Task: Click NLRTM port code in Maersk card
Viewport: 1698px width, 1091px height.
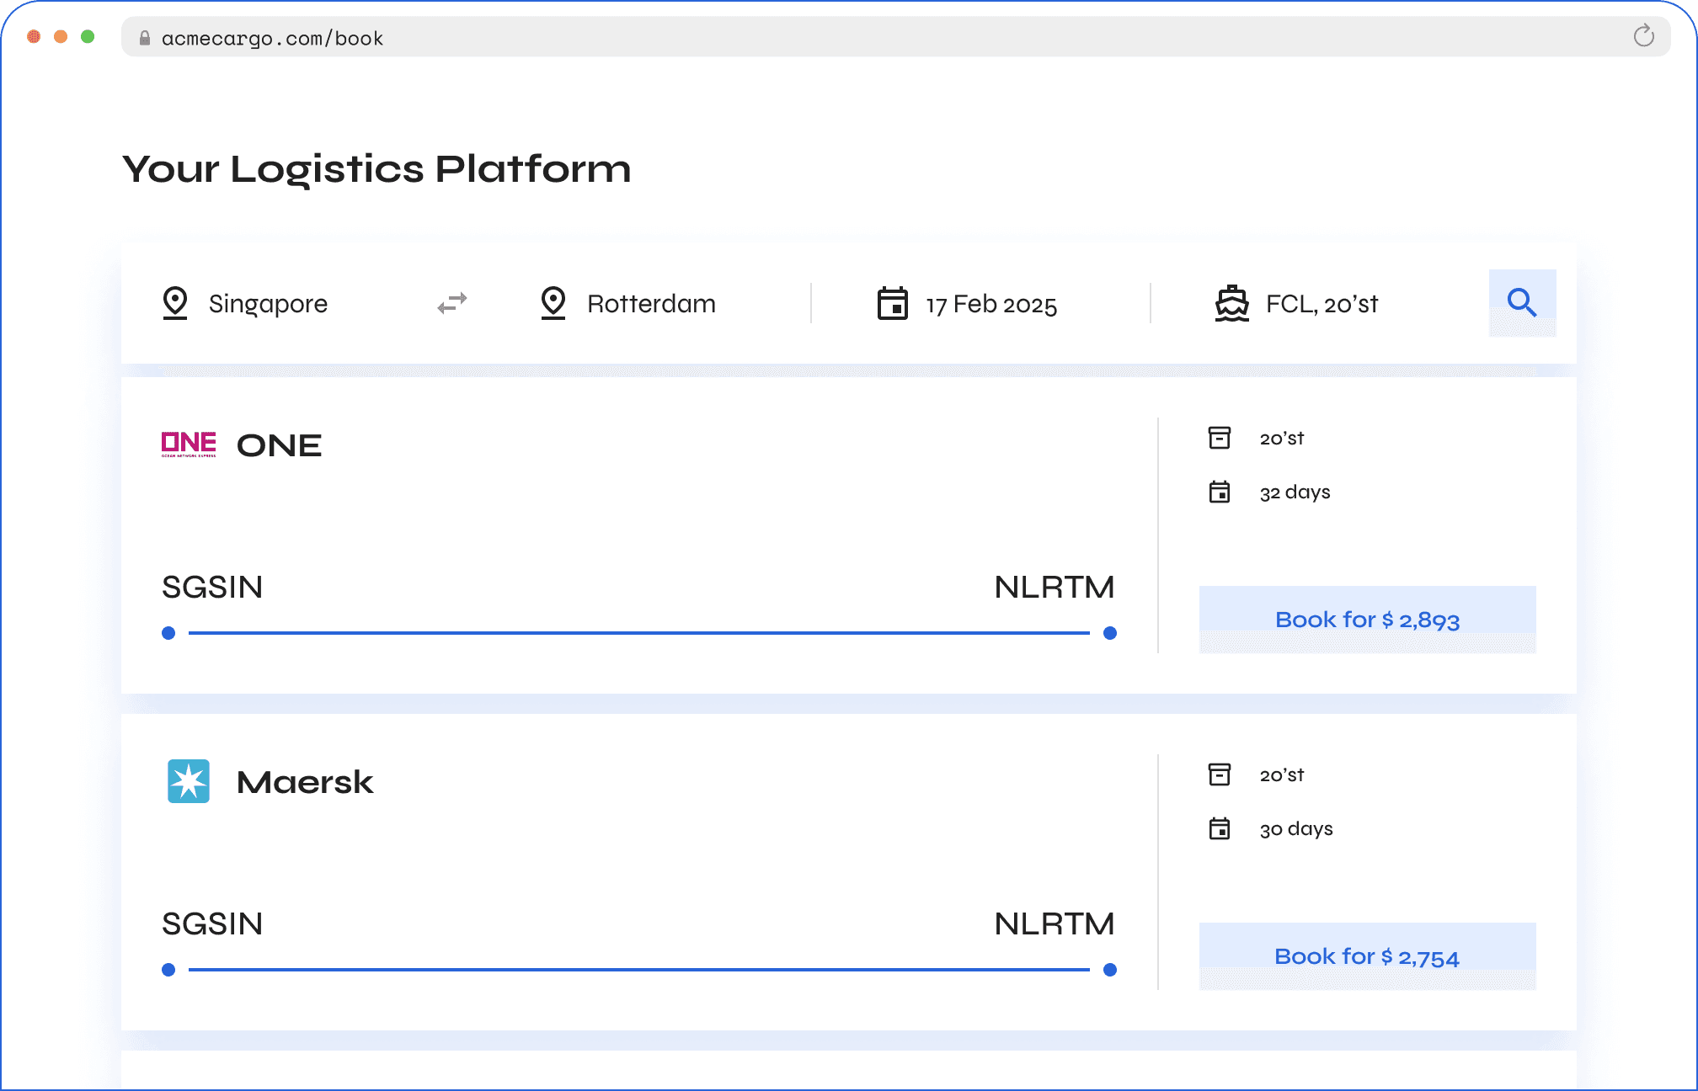Action: (1055, 923)
